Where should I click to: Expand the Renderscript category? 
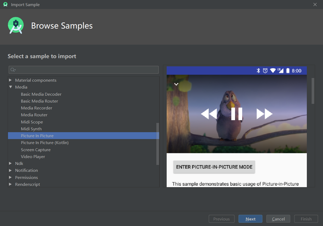[10, 184]
